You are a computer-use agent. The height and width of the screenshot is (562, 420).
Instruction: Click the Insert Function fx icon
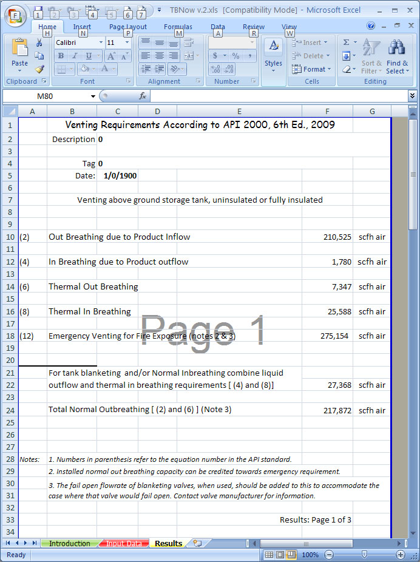[x=143, y=96]
